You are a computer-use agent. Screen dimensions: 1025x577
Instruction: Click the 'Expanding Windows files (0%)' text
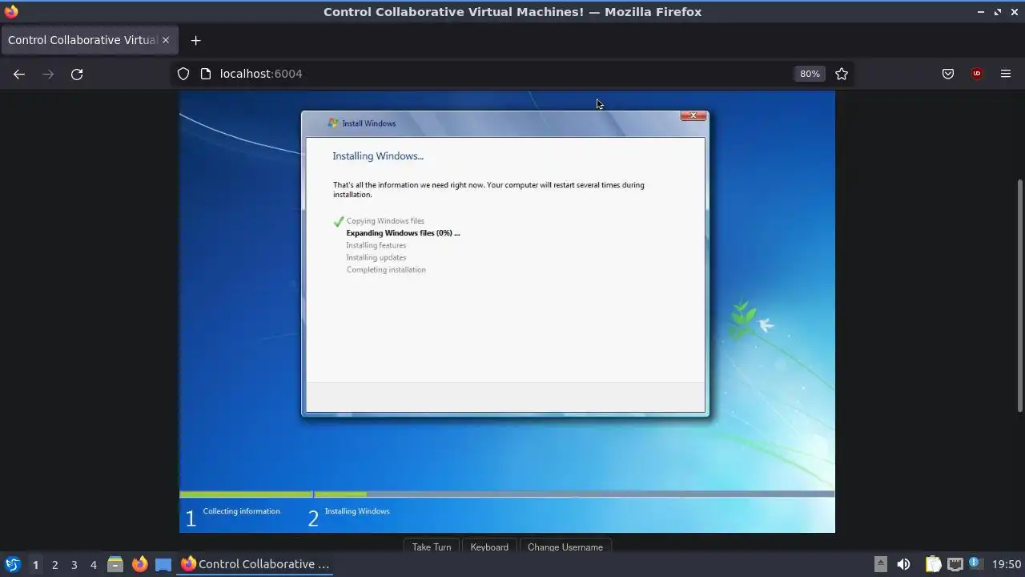(403, 233)
